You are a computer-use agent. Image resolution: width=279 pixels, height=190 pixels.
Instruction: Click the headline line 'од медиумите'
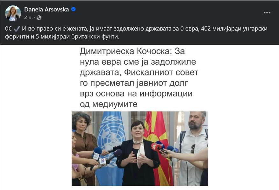[x=109, y=104]
